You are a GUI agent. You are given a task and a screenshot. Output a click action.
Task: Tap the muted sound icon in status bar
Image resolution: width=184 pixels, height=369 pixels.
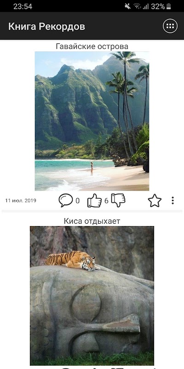128,6
